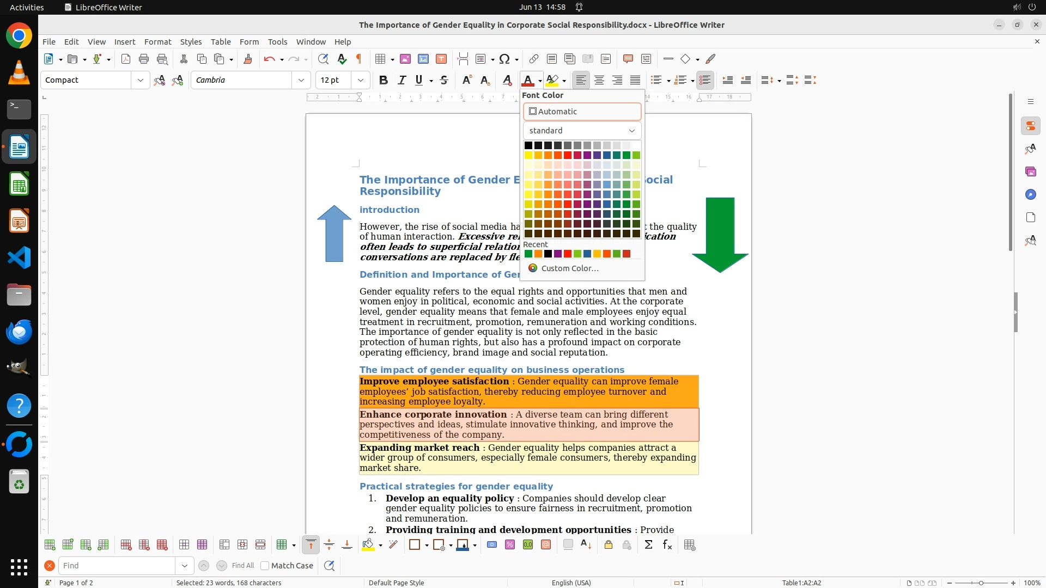Screen dimensions: 1046x588
Task: Click the Center Horizontally alignment icon
Action: pos(599,80)
